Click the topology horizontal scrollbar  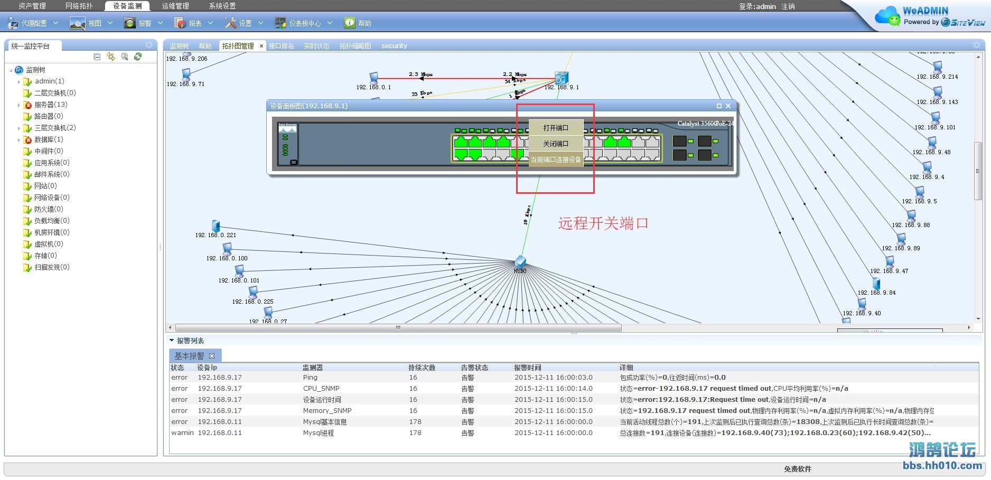coord(398,327)
